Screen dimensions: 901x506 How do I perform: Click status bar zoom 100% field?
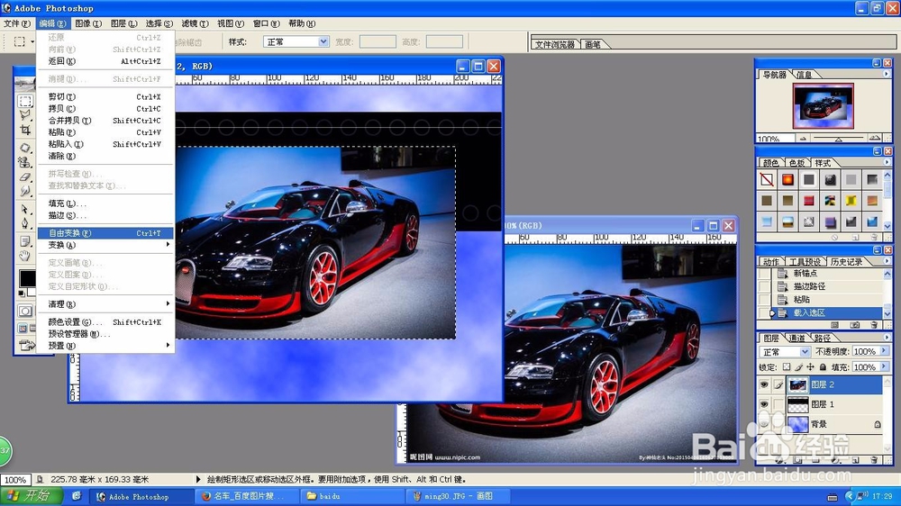[x=16, y=479]
